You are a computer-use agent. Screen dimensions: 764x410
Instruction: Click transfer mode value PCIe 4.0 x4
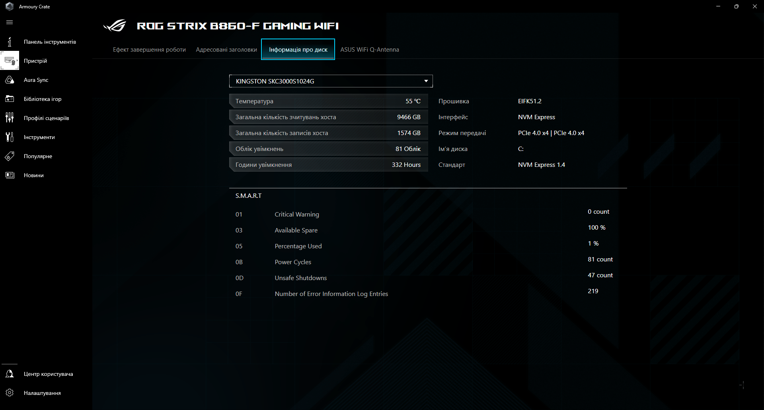pyautogui.click(x=551, y=133)
